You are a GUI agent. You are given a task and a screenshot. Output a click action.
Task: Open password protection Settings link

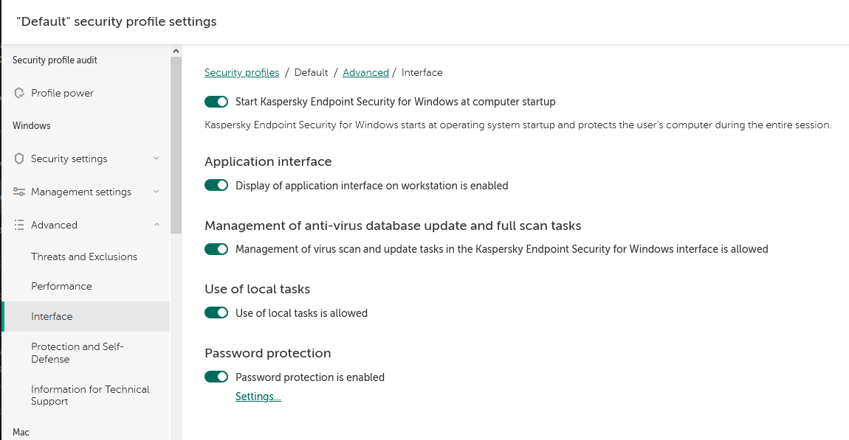click(258, 397)
